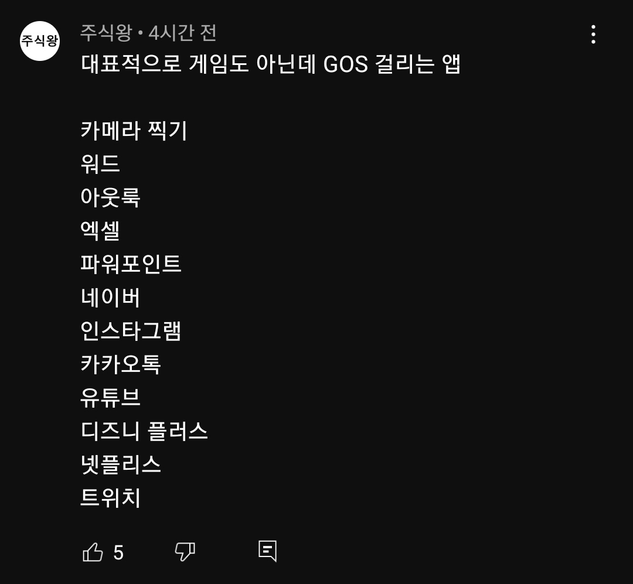Click the 트위치 text at the list's end

pyautogui.click(x=110, y=498)
